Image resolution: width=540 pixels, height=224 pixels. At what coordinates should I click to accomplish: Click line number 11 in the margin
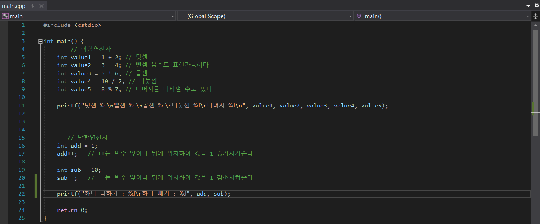coord(22,106)
